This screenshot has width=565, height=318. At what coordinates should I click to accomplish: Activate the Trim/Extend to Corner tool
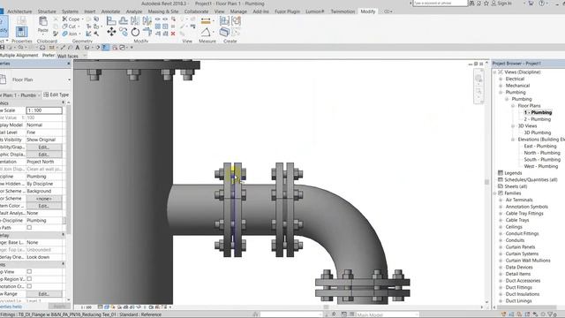147,32
